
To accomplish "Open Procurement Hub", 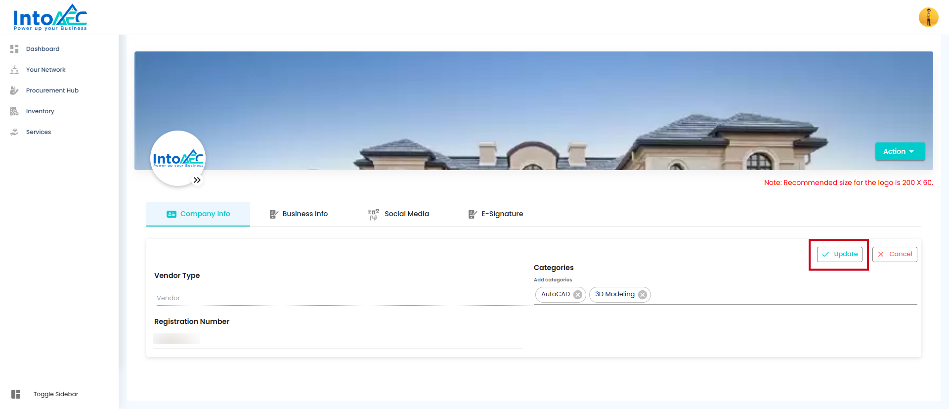I will point(52,91).
